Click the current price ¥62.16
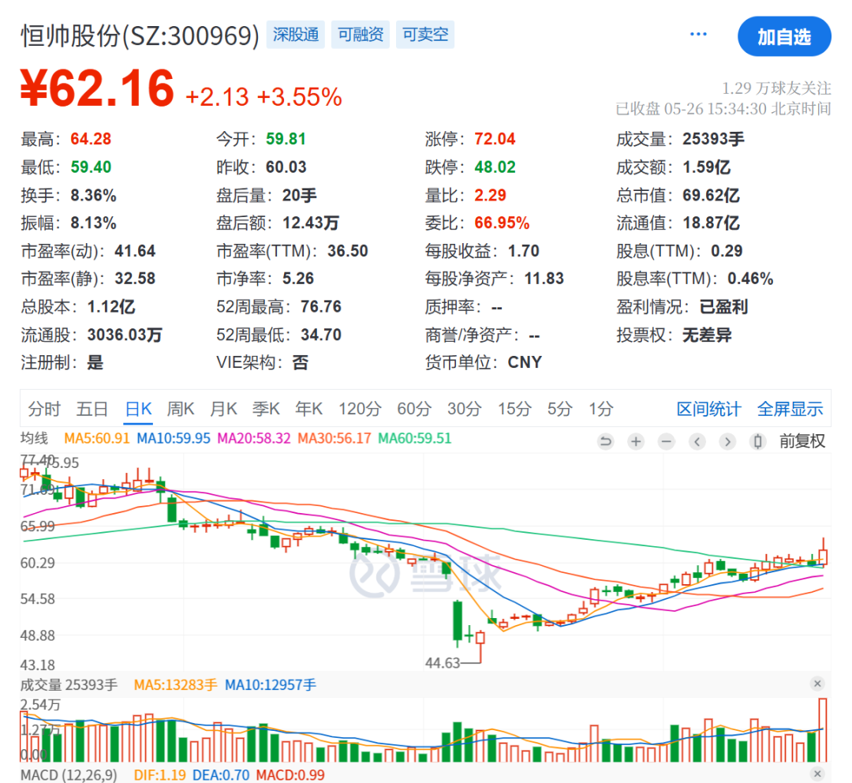Image resolution: width=852 pixels, height=783 pixels. (97, 88)
